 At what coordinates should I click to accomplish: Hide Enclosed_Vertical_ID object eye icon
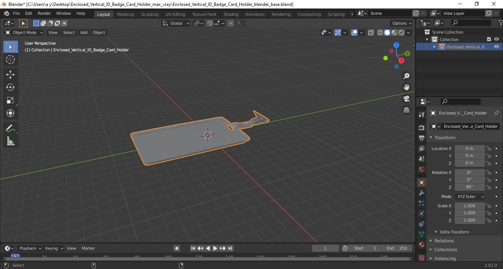pos(496,47)
